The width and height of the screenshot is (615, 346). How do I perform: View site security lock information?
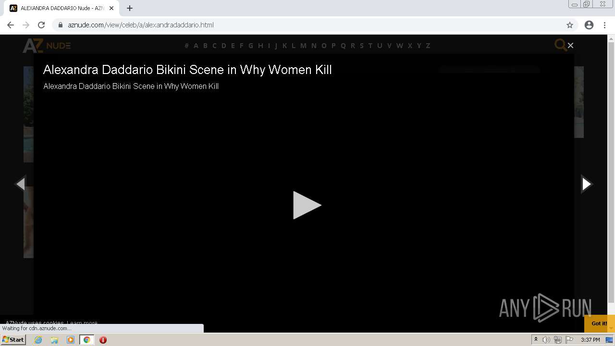(61, 25)
